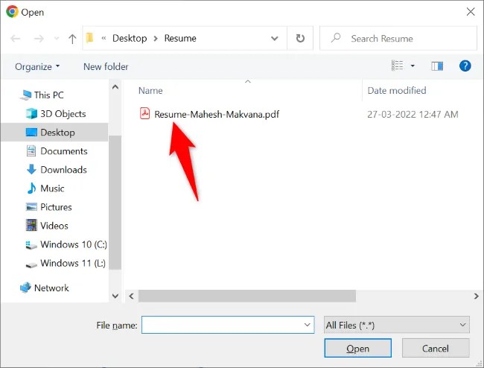The height and width of the screenshot is (368, 484).
Task: Click the Music note icon
Action: [x=31, y=188]
